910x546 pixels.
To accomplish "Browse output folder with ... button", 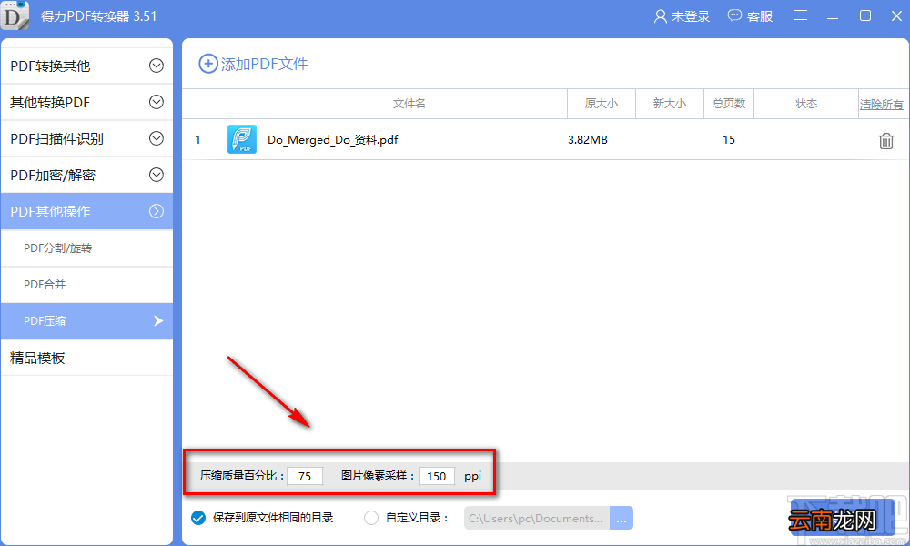I will point(622,518).
